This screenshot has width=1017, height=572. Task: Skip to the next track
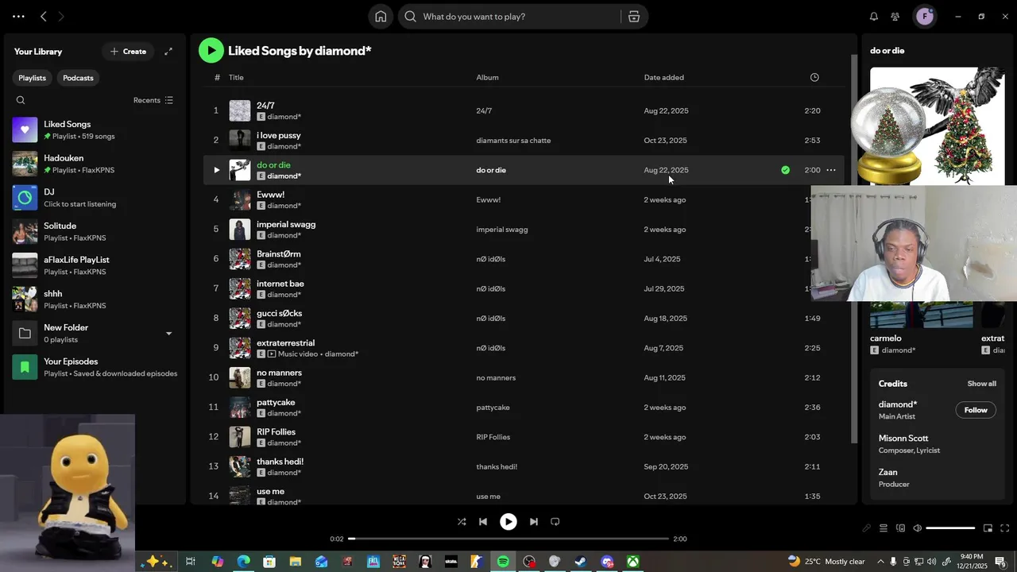pos(534,522)
